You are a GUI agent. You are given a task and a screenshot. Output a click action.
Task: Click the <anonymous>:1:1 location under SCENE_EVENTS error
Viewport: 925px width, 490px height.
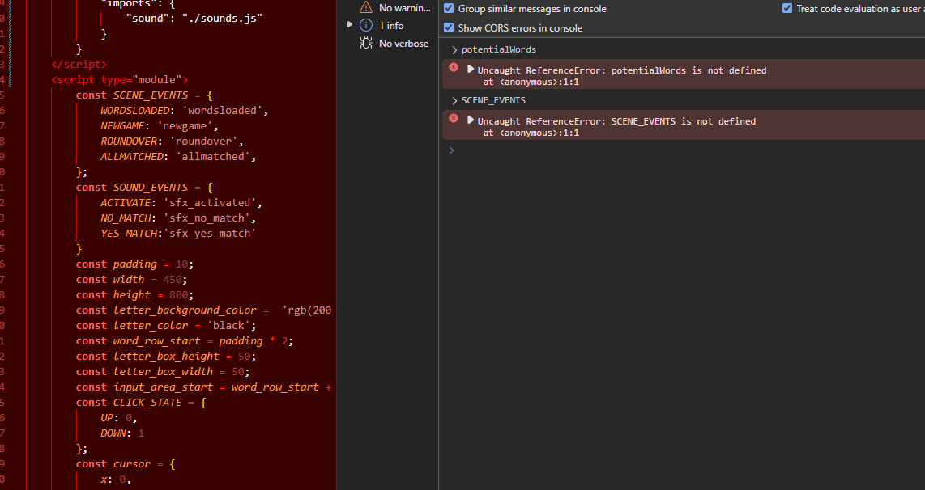(x=539, y=133)
